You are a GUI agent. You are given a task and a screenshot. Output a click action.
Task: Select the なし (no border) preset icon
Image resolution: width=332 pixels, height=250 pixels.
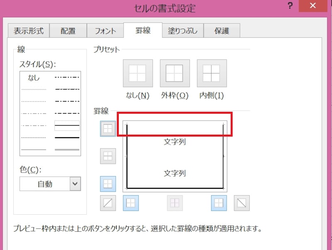click(137, 74)
